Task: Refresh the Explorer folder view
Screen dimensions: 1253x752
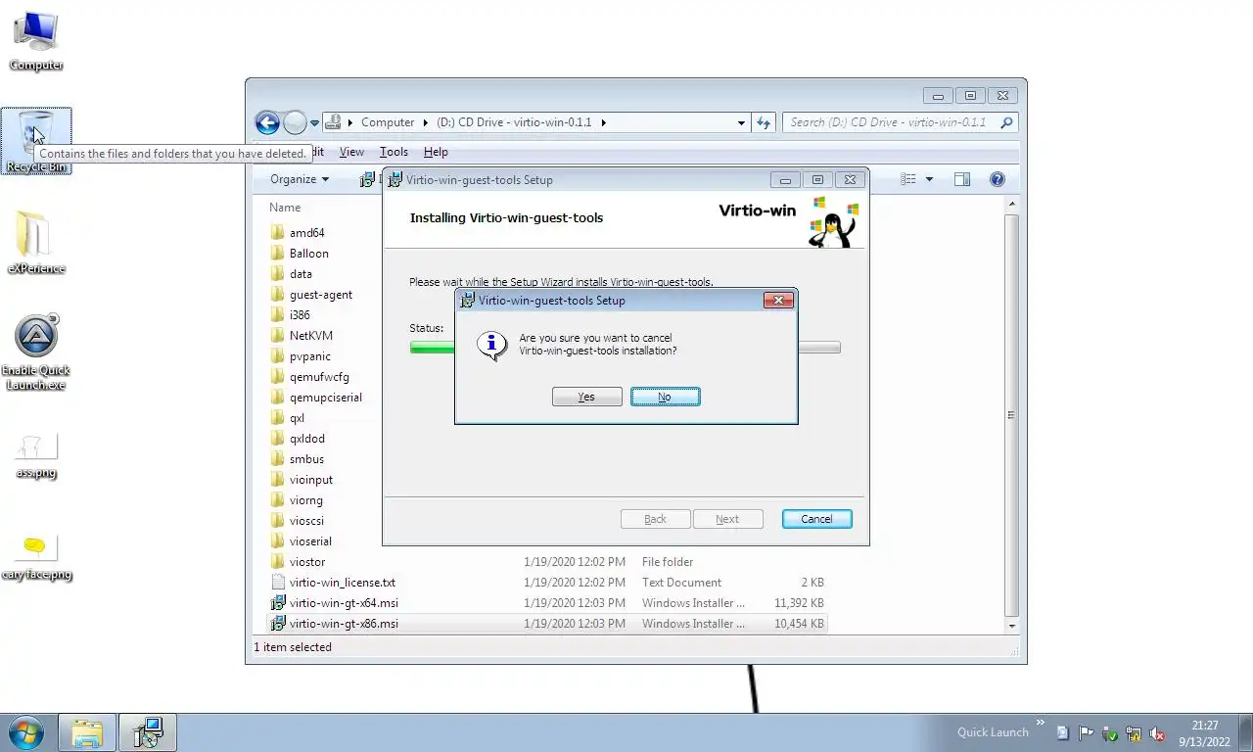Action: 764,122
